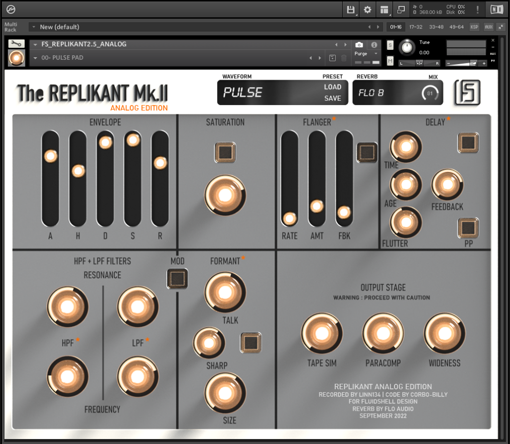Click the envelope A slider handle
The height and width of the screenshot is (444, 510).
pyautogui.click(x=50, y=156)
